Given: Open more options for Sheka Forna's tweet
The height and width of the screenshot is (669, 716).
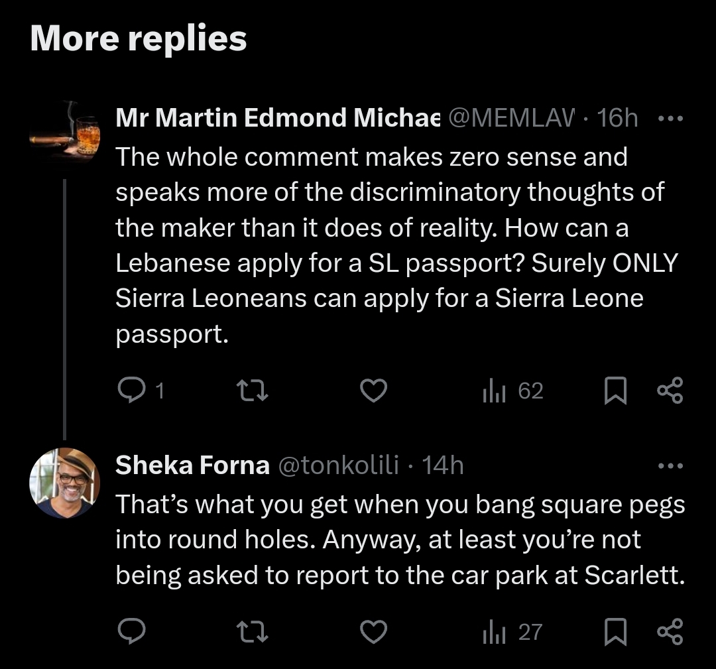Looking at the screenshot, I should point(670,466).
